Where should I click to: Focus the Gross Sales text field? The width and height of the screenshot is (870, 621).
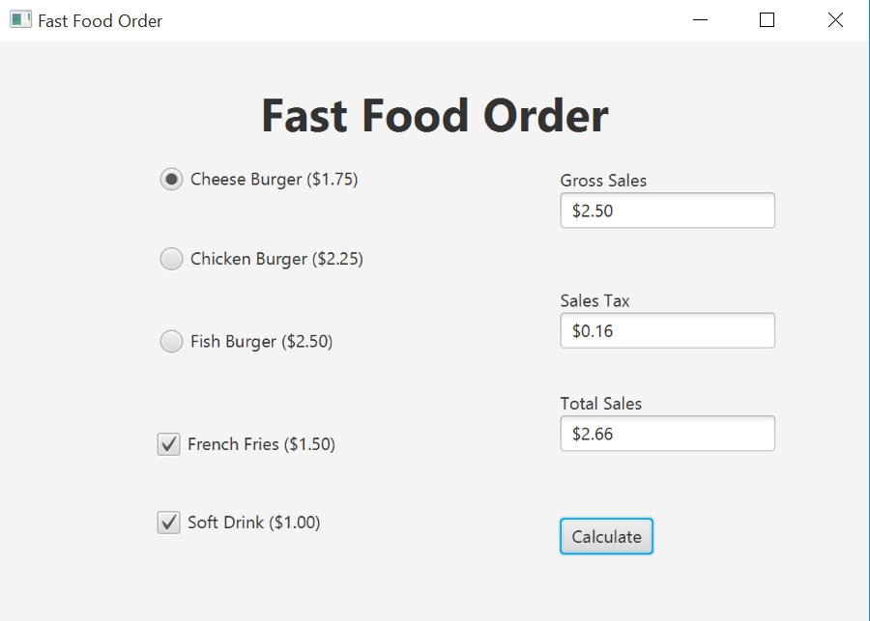point(667,211)
